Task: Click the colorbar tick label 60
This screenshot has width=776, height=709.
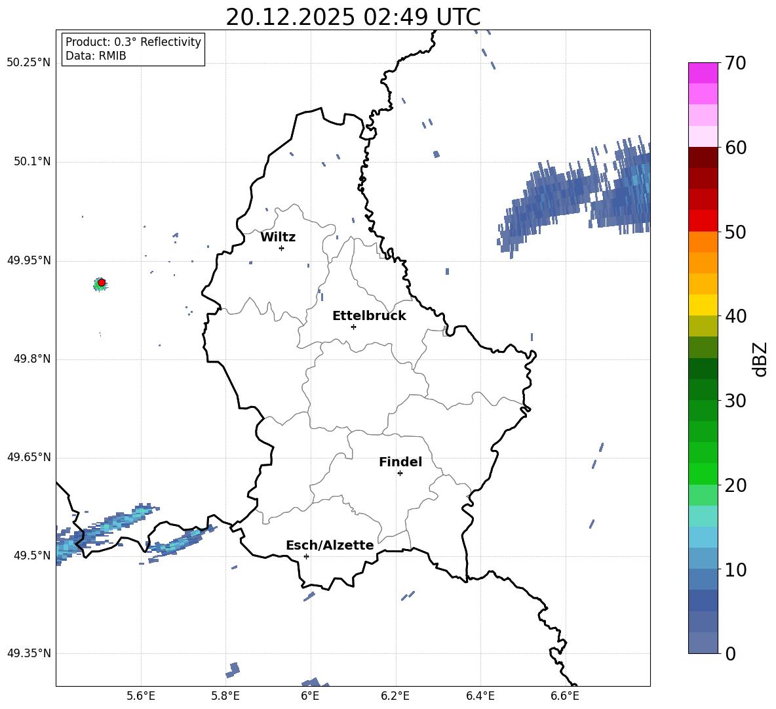Action: coord(735,148)
